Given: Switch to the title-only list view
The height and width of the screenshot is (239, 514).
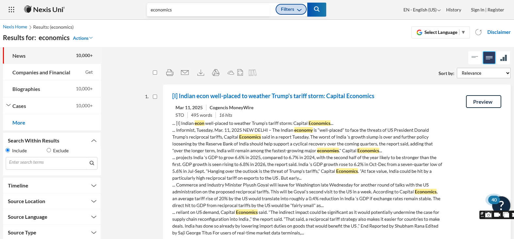Looking at the screenshot, I should coord(475,58).
